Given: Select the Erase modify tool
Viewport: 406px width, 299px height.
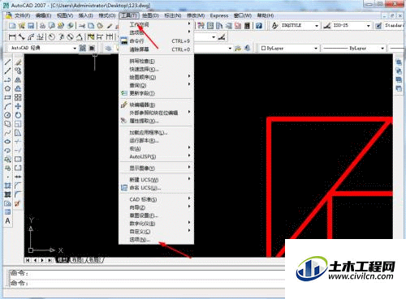Looking at the screenshot, I should tap(18, 62).
